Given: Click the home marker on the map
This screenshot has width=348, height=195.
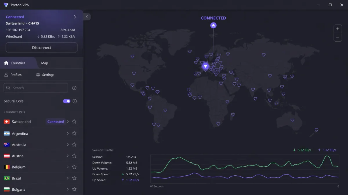Looking at the screenshot, I should (x=213, y=25).
